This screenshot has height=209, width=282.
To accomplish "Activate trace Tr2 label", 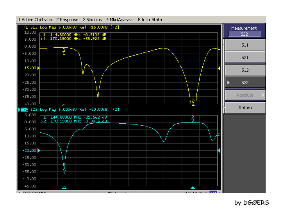I will 25,110.
